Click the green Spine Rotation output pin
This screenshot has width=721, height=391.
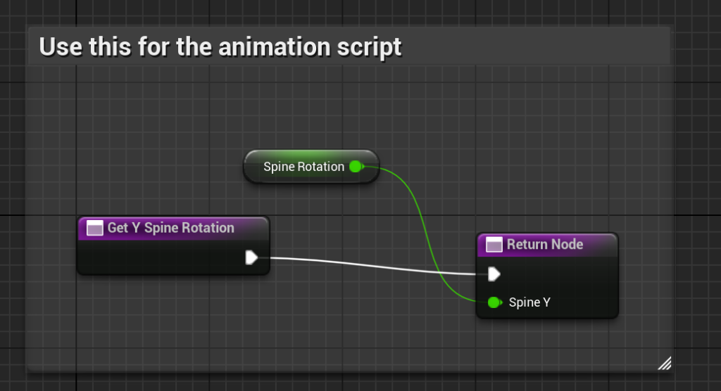356,167
